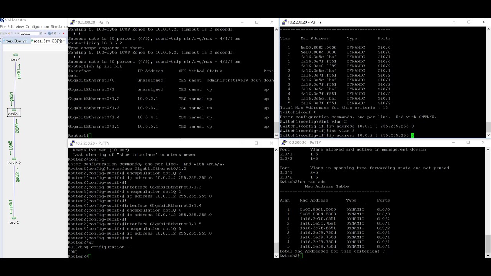
Task: Click scroll-down arrow in Router2 PuTTY window
Action: [x=276, y=256]
